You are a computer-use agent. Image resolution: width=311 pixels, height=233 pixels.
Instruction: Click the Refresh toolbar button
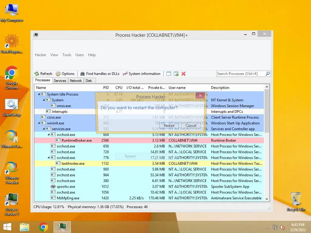click(x=43, y=74)
